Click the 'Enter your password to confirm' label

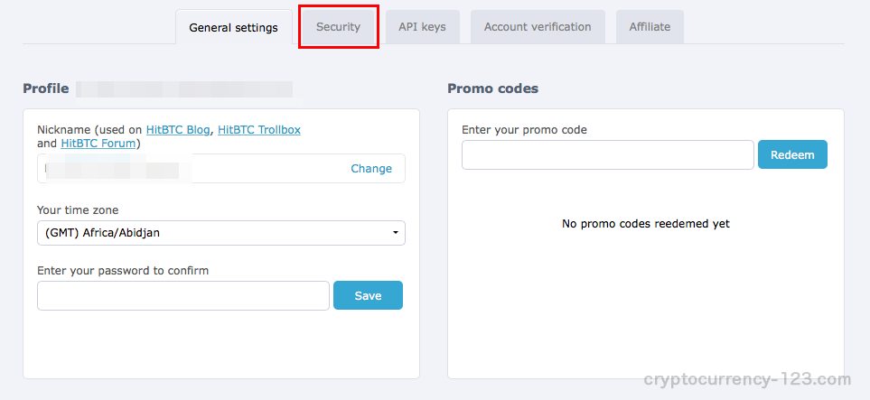click(x=123, y=271)
